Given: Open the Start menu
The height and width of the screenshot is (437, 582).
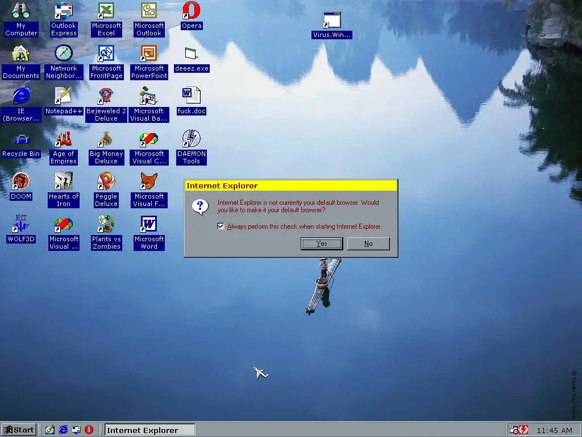Looking at the screenshot, I should [19, 430].
